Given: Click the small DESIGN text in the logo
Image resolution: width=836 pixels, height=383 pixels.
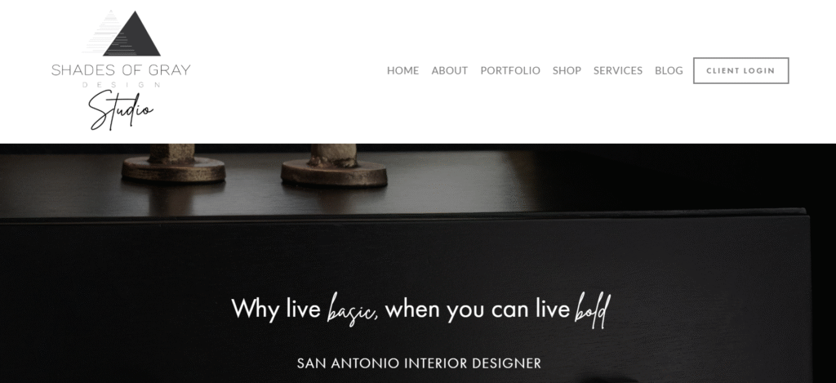Looking at the screenshot, I should pos(121,85).
